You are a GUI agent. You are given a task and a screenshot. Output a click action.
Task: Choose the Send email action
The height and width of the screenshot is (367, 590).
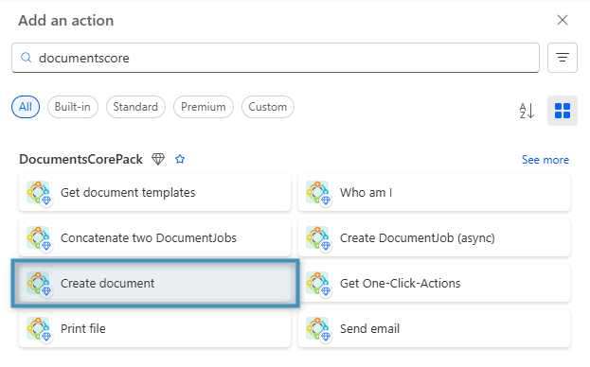tap(435, 328)
